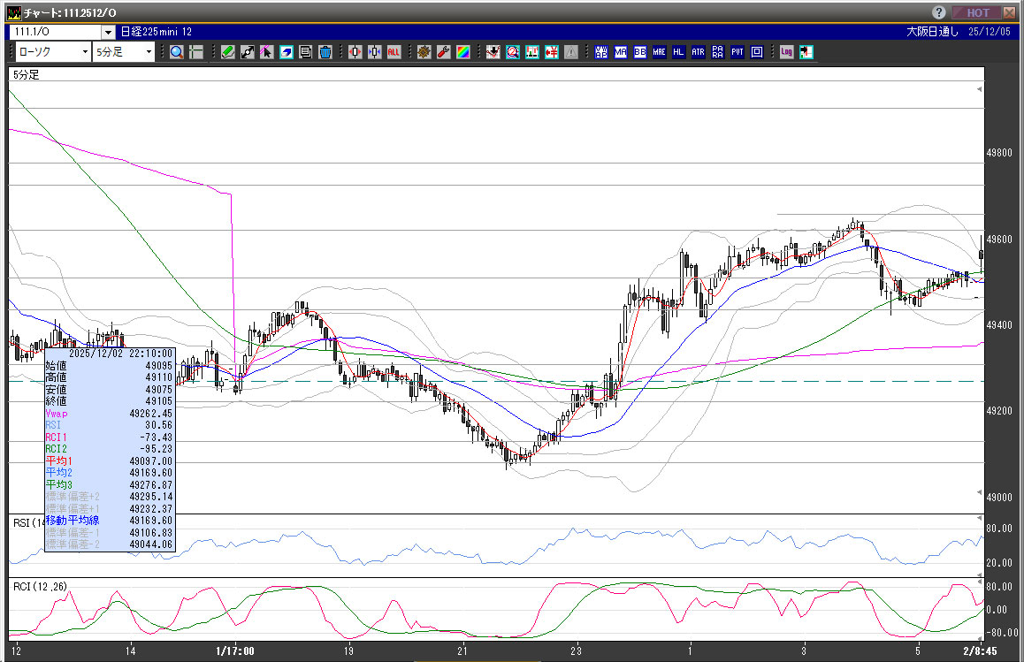
Task: Toggle the BB Bollinger Bands indicator
Action: coord(639,52)
